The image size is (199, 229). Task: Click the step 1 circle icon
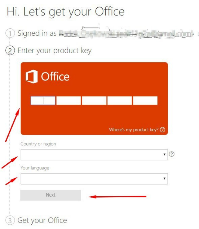click(x=10, y=34)
